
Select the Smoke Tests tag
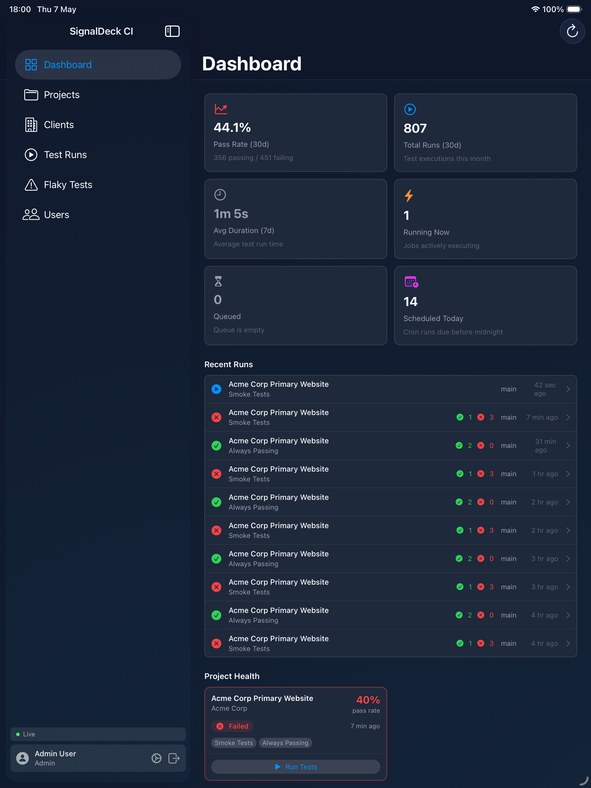coord(233,743)
